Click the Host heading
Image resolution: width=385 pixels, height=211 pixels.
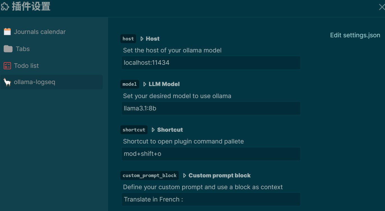pyautogui.click(x=153, y=39)
